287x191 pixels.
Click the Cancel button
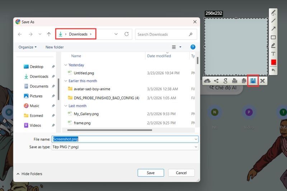[181, 173]
